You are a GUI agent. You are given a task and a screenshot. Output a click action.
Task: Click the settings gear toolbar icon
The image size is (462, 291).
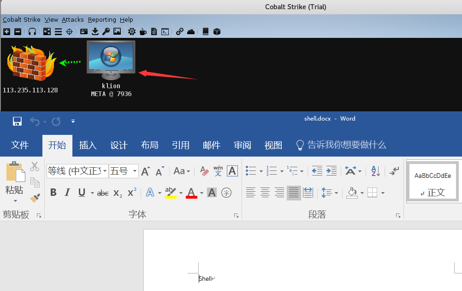coord(132,31)
